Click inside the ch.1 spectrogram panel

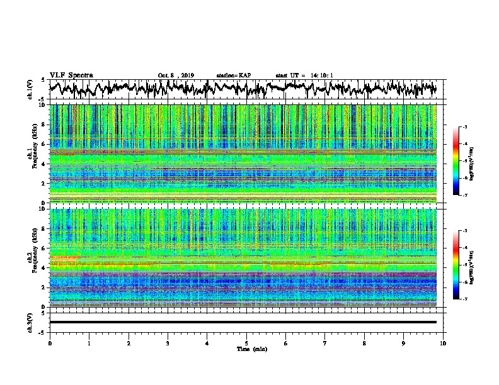[243, 153]
